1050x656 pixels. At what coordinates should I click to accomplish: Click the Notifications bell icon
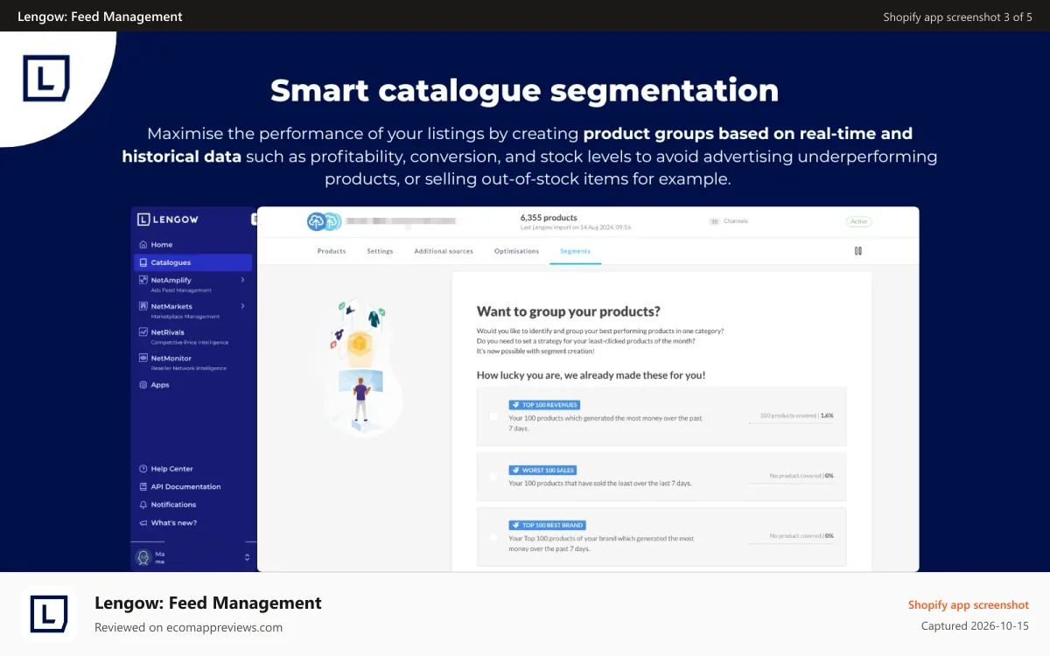tap(143, 505)
